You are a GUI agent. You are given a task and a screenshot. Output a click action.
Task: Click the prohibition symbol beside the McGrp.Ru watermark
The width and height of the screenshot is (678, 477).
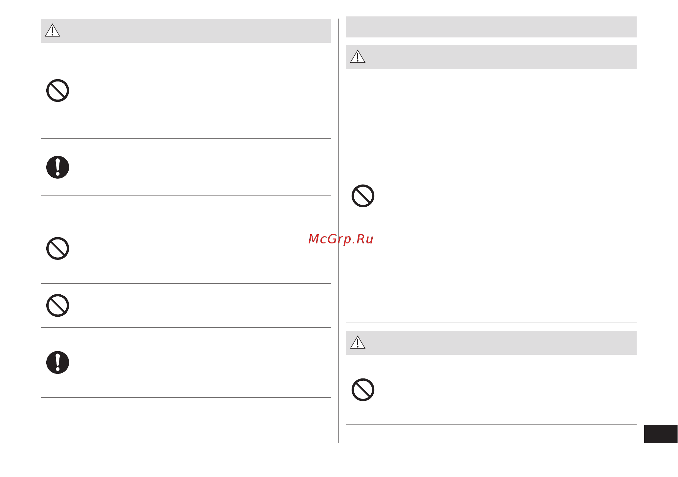click(x=363, y=196)
